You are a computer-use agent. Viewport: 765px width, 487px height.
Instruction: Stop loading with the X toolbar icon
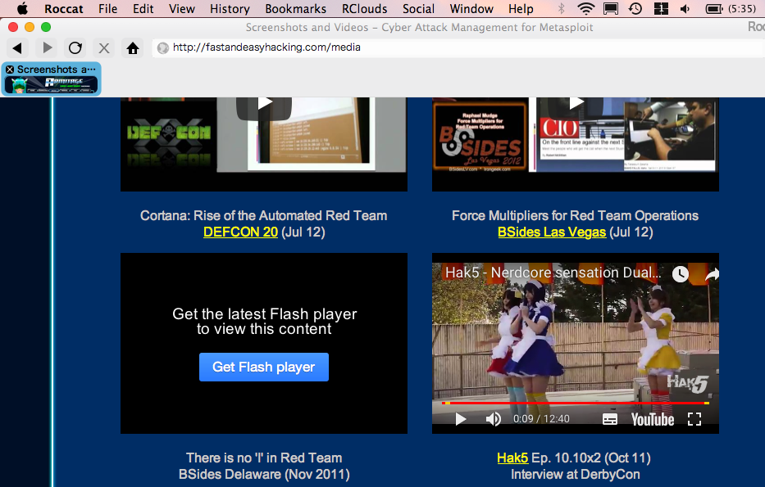tap(104, 47)
